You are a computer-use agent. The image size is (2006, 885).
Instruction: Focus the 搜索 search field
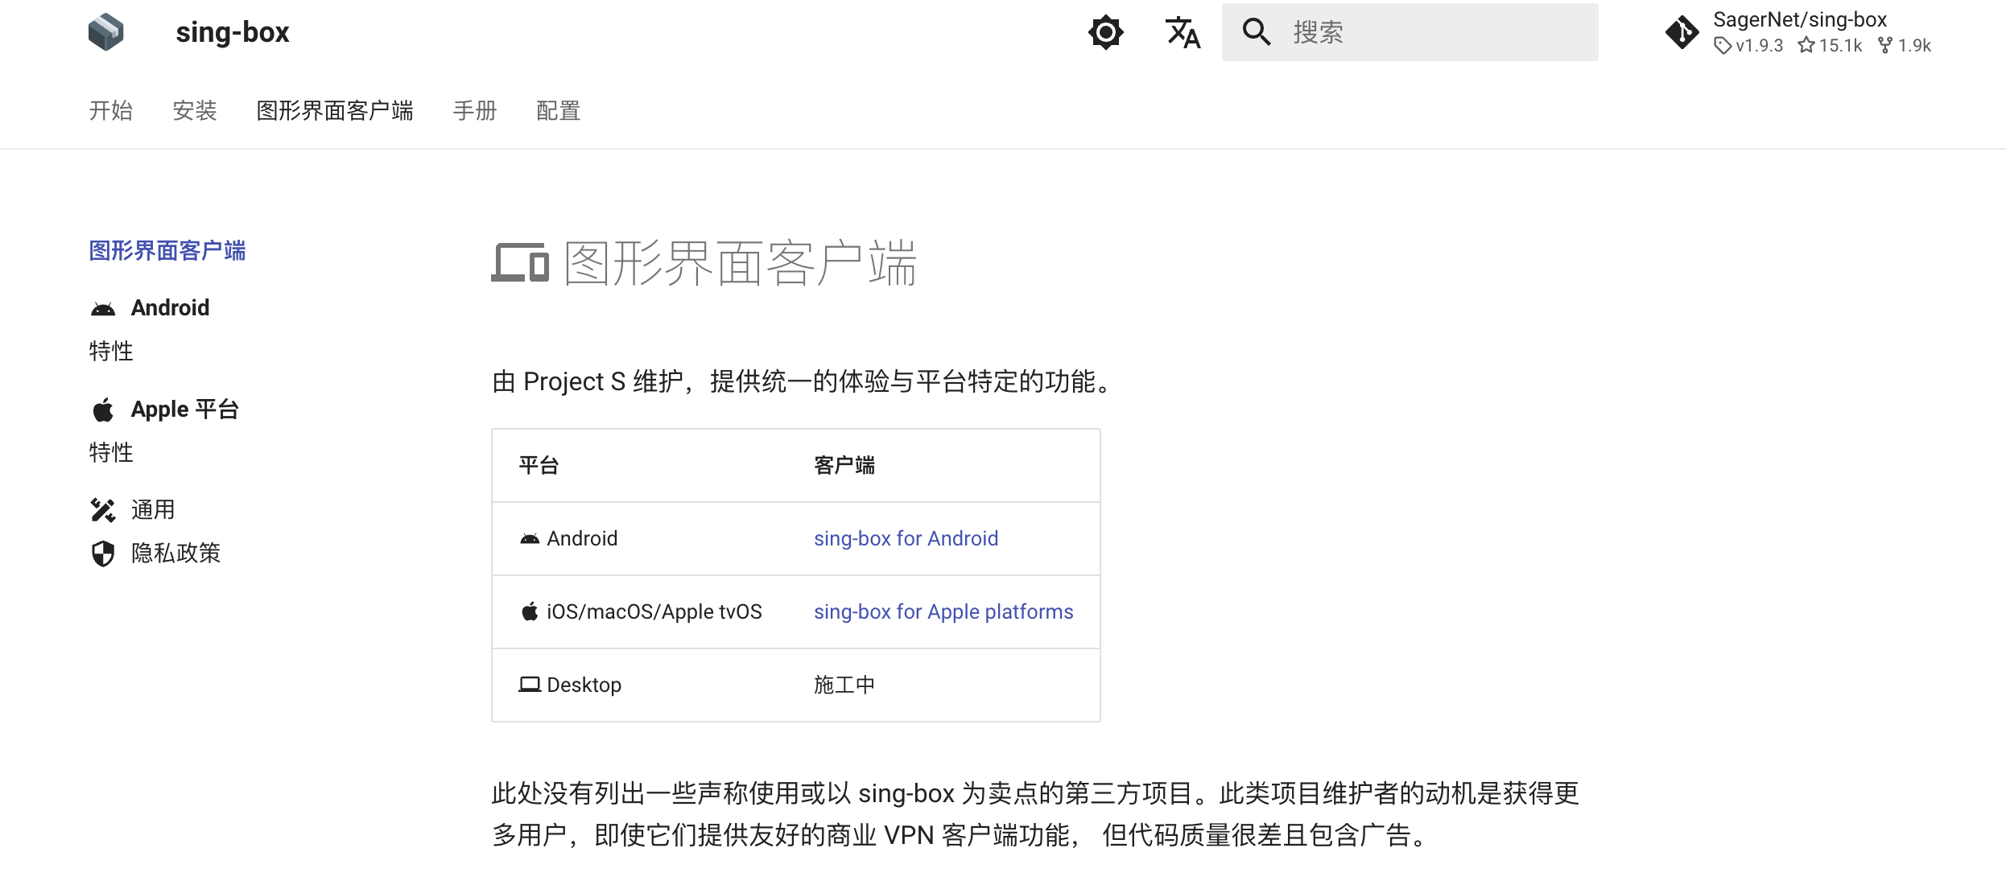click(1410, 32)
